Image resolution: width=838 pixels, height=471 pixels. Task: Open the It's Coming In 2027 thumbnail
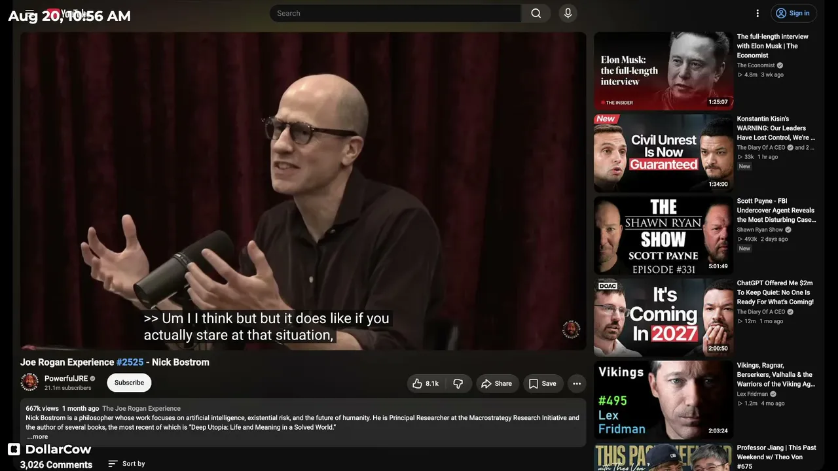(x=664, y=318)
